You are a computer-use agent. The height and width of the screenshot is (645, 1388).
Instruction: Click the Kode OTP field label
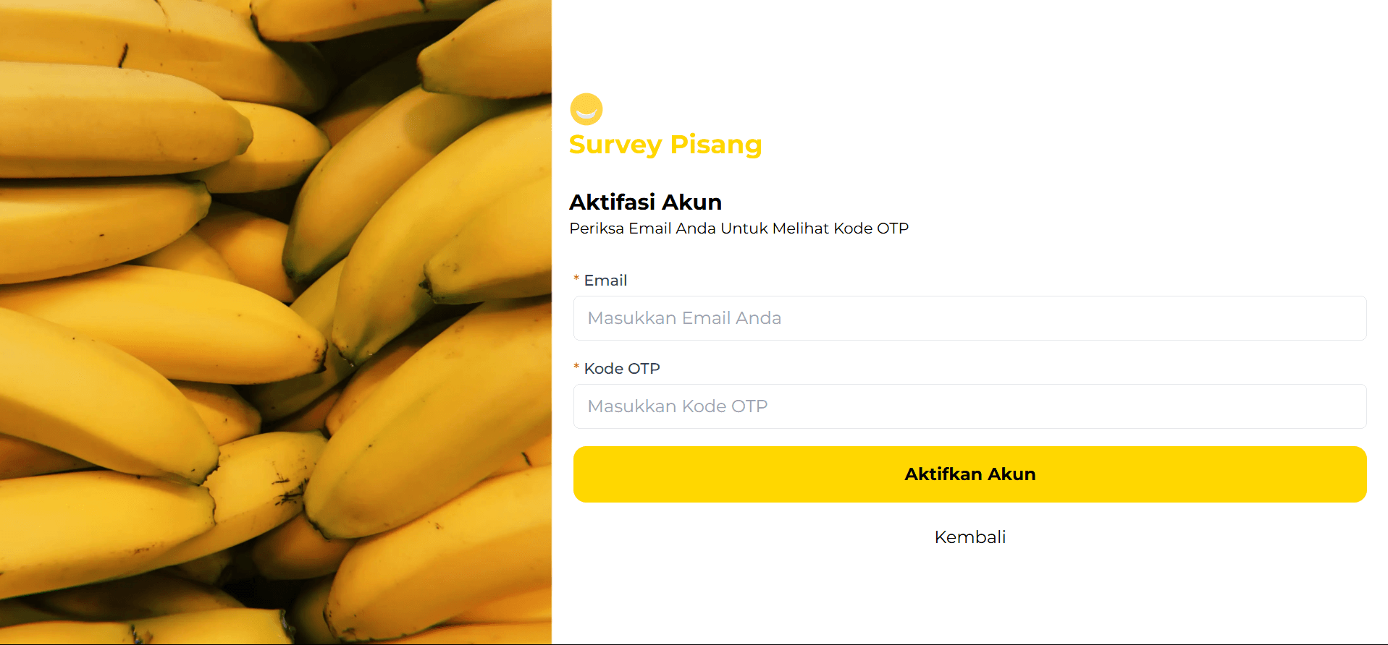tap(622, 368)
